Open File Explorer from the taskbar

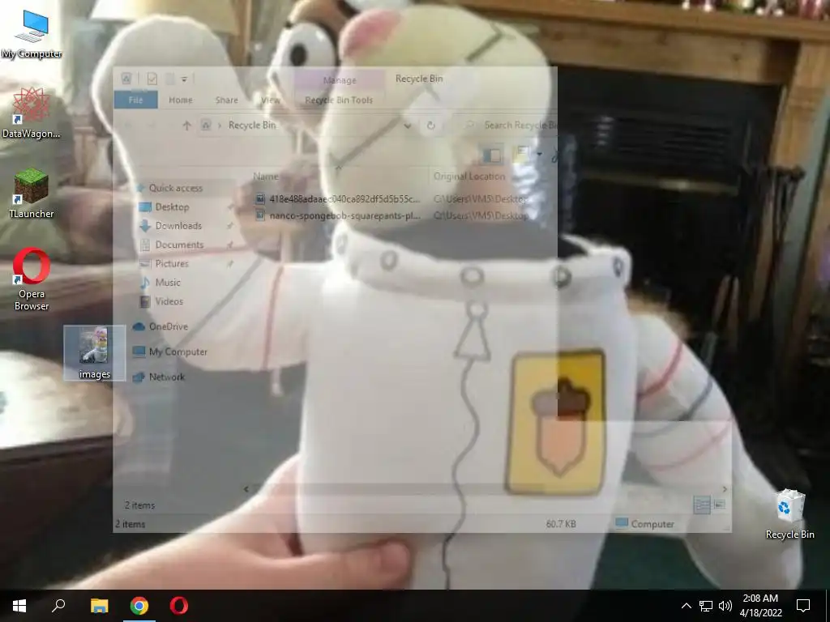99,606
